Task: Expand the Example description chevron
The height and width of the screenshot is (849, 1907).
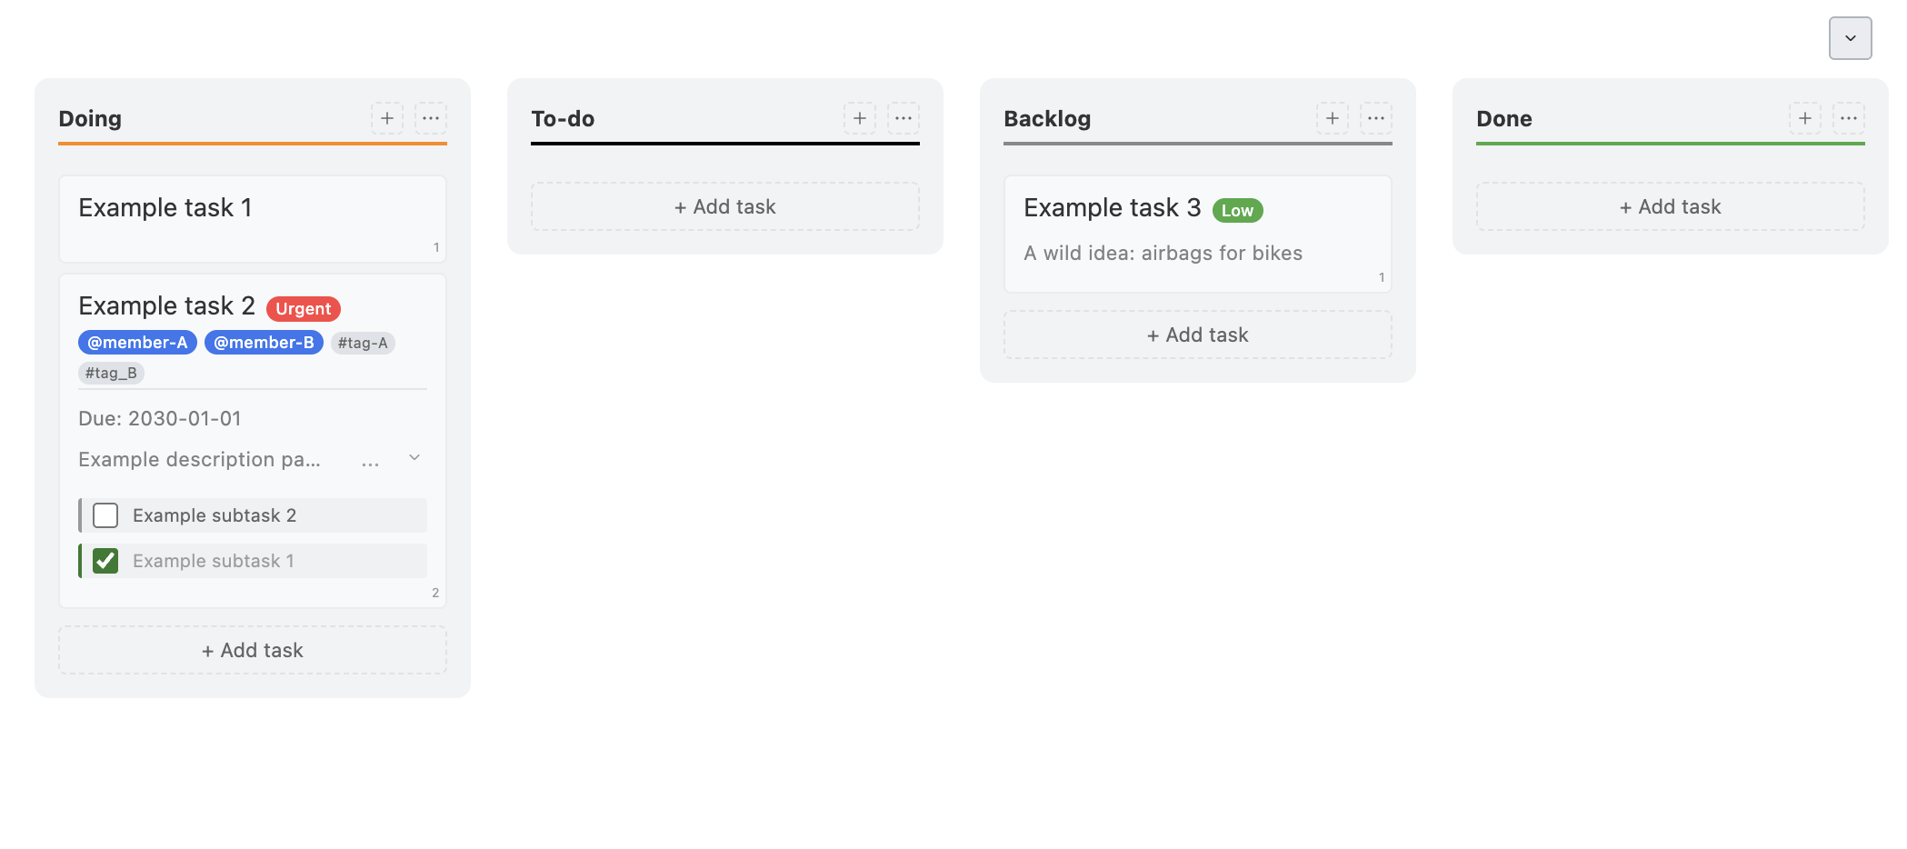Action: [414, 457]
